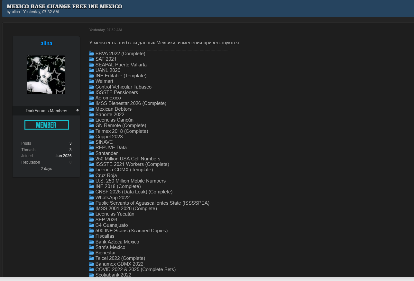The image size is (414, 281).
Task: Click the header byline 'by alina - Yesterday, 07:32 AM'
Action: click(x=33, y=12)
